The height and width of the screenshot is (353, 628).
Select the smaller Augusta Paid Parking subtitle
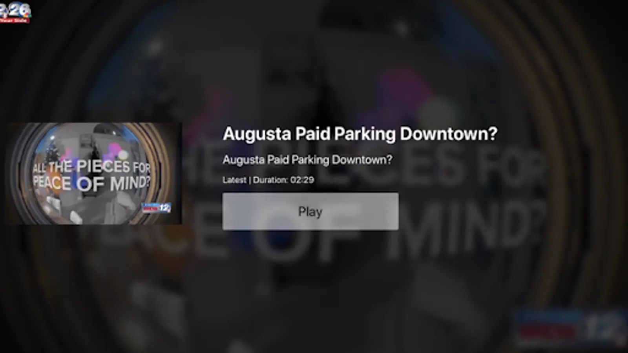(307, 160)
